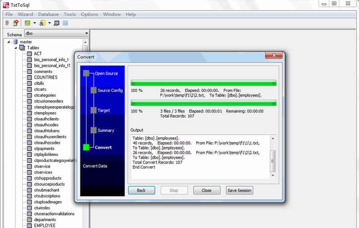Select the ctsubscriptions table
The image size is (359, 228).
point(47,196)
